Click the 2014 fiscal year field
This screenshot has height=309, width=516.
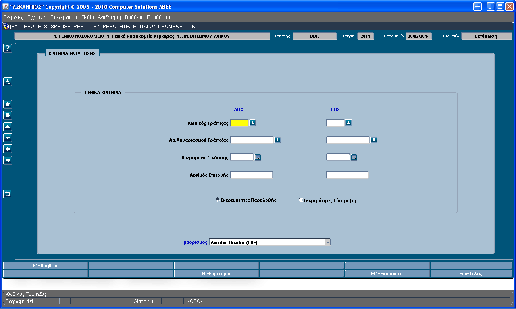366,36
